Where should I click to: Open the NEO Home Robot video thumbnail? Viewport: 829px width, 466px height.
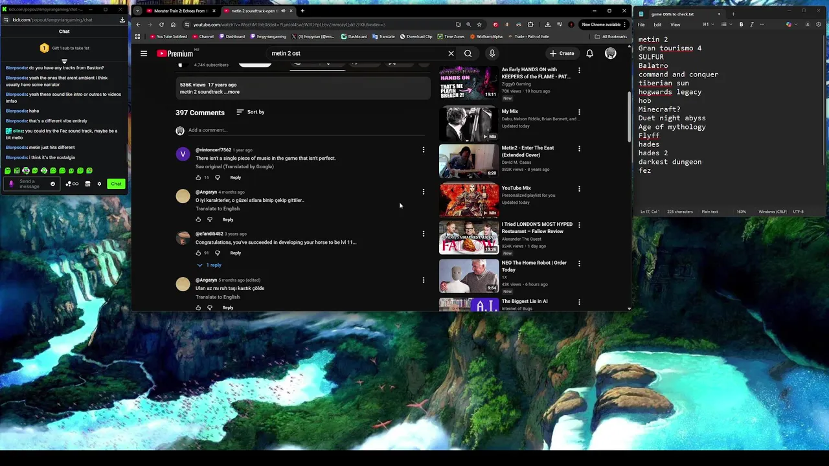coord(469,276)
